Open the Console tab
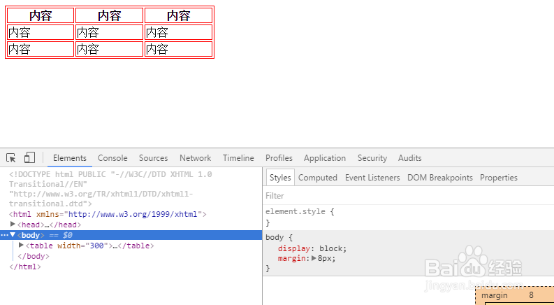This screenshot has width=554, height=305. 112,158
